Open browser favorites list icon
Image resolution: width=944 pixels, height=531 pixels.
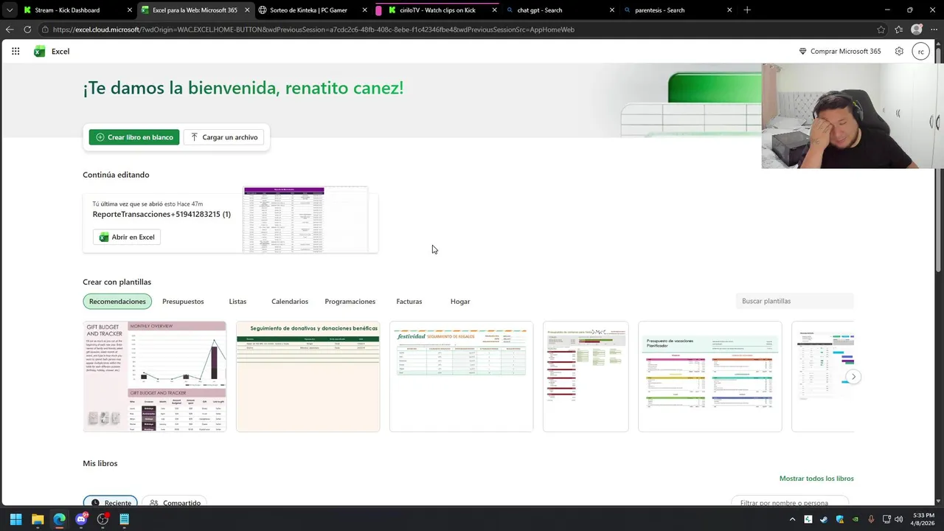(x=899, y=29)
